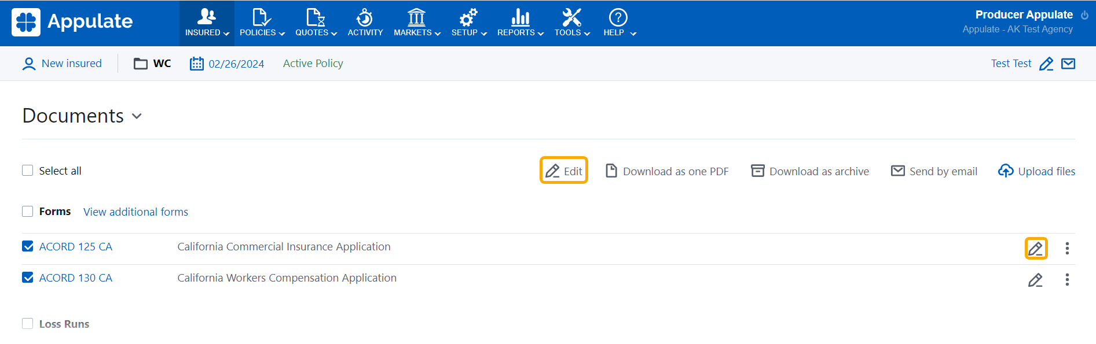Screen dimensions: 1096x344
Task: Click the power icon next to Producer Appulate
Action: [x=1084, y=15]
